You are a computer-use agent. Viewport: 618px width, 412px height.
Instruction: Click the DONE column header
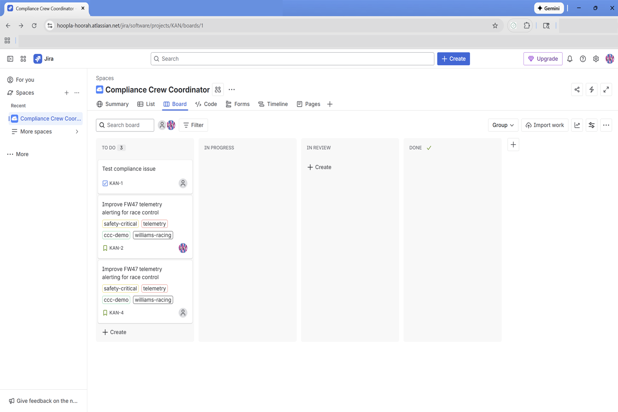(415, 148)
